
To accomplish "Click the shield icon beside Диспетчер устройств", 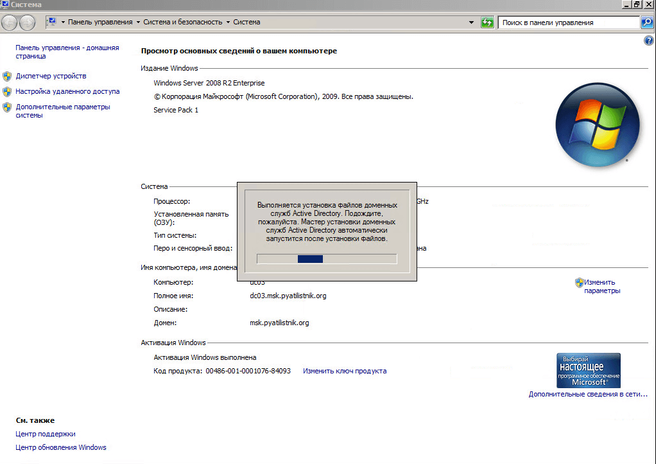I will click(x=7, y=76).
